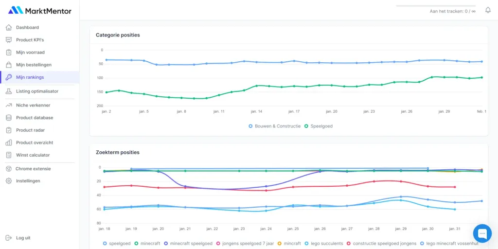Click the Winst calculator icon
Viewport: 498px width, 249px height.
(x=9, y=155)
